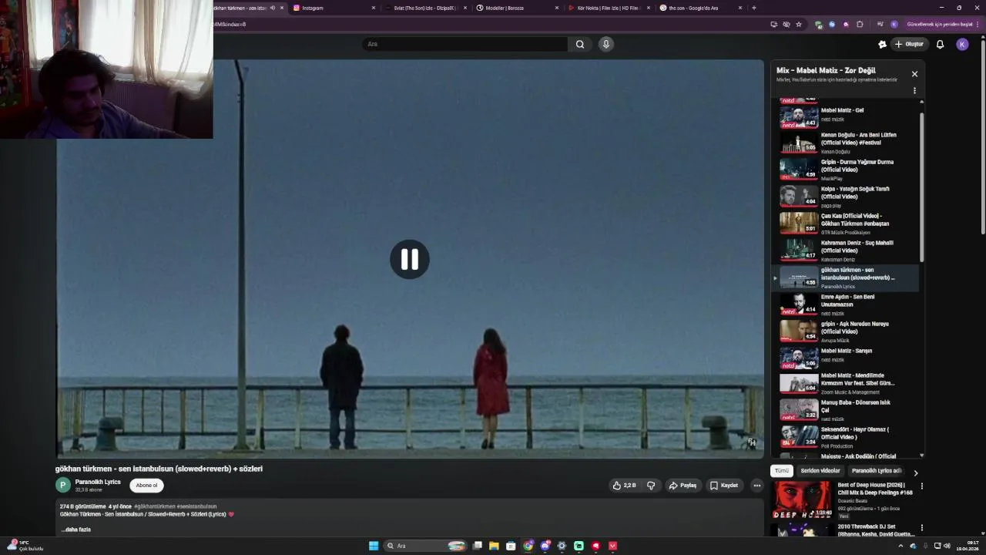This screenshot has width=986, height=555.
Task: Open more actions menu beside Kaydet
Action: [x=756, y=486]
